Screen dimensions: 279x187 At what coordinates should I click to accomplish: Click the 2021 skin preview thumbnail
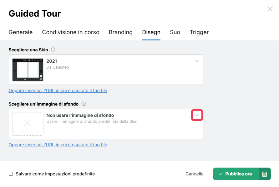[x=28, y=70]
